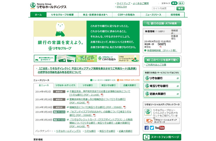Open 埼玉りそな銀行 bank services button
The height and width of the screenshot is (141, 216).
(162, 86)
